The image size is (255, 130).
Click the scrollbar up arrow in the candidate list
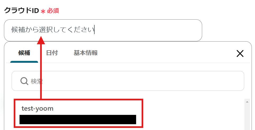point(247,102)
